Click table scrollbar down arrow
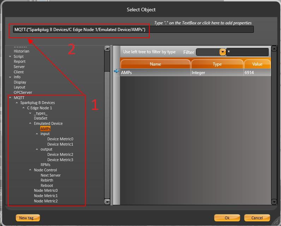This screenshot has height=226, width=281. 274,202
